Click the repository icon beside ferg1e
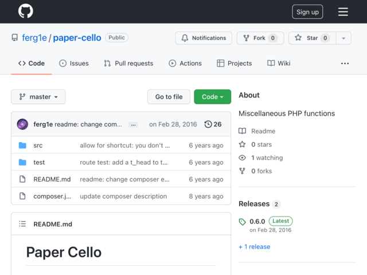Screen dimensions: 367x275 point(15,38)
